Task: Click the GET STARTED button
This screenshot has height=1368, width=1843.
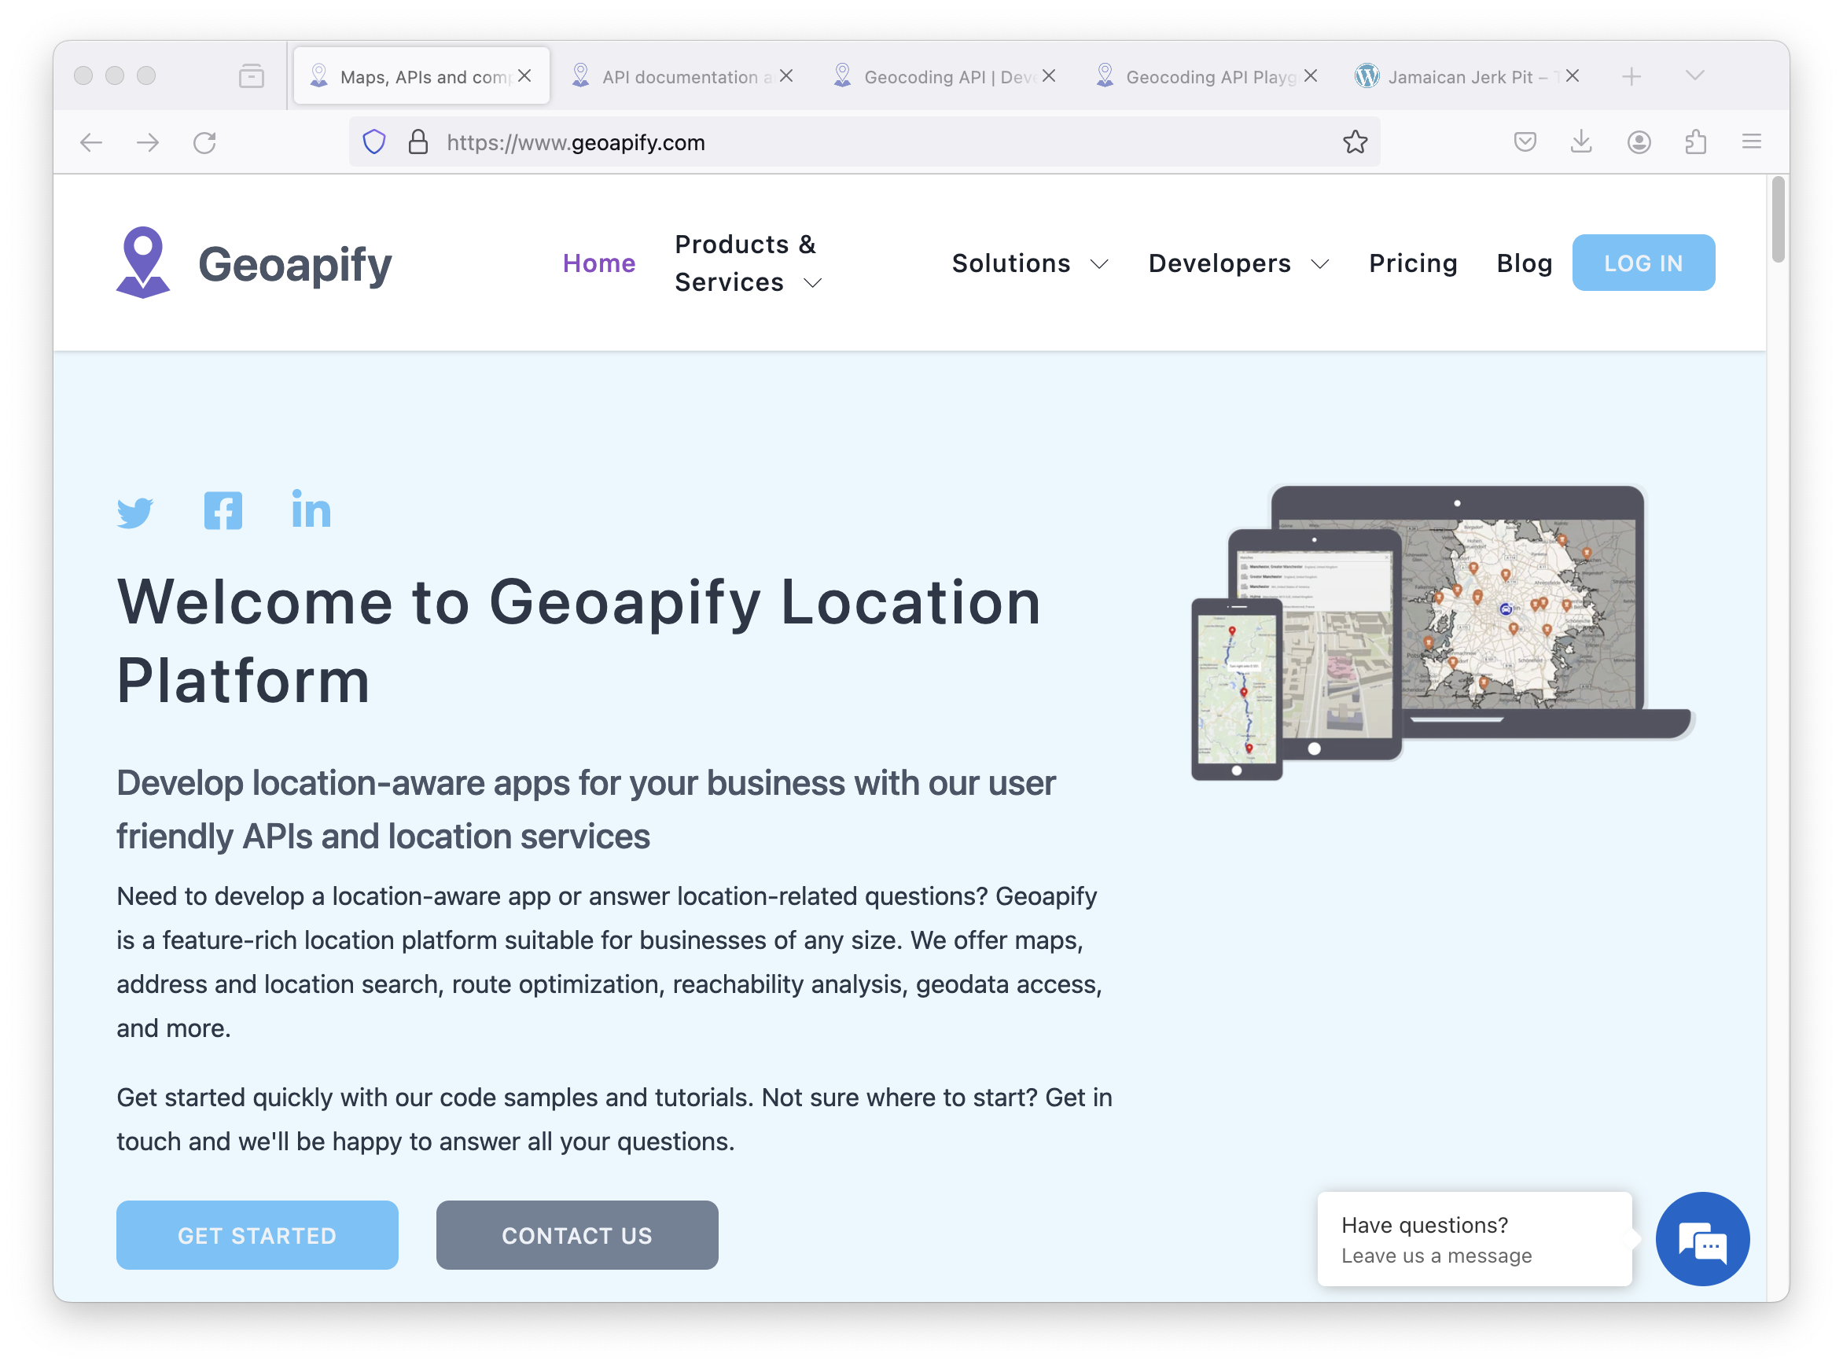Action: (x=256, y=1234)
